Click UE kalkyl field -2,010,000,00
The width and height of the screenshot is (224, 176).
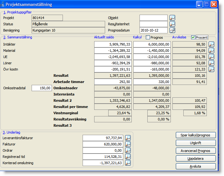point(152,57)
